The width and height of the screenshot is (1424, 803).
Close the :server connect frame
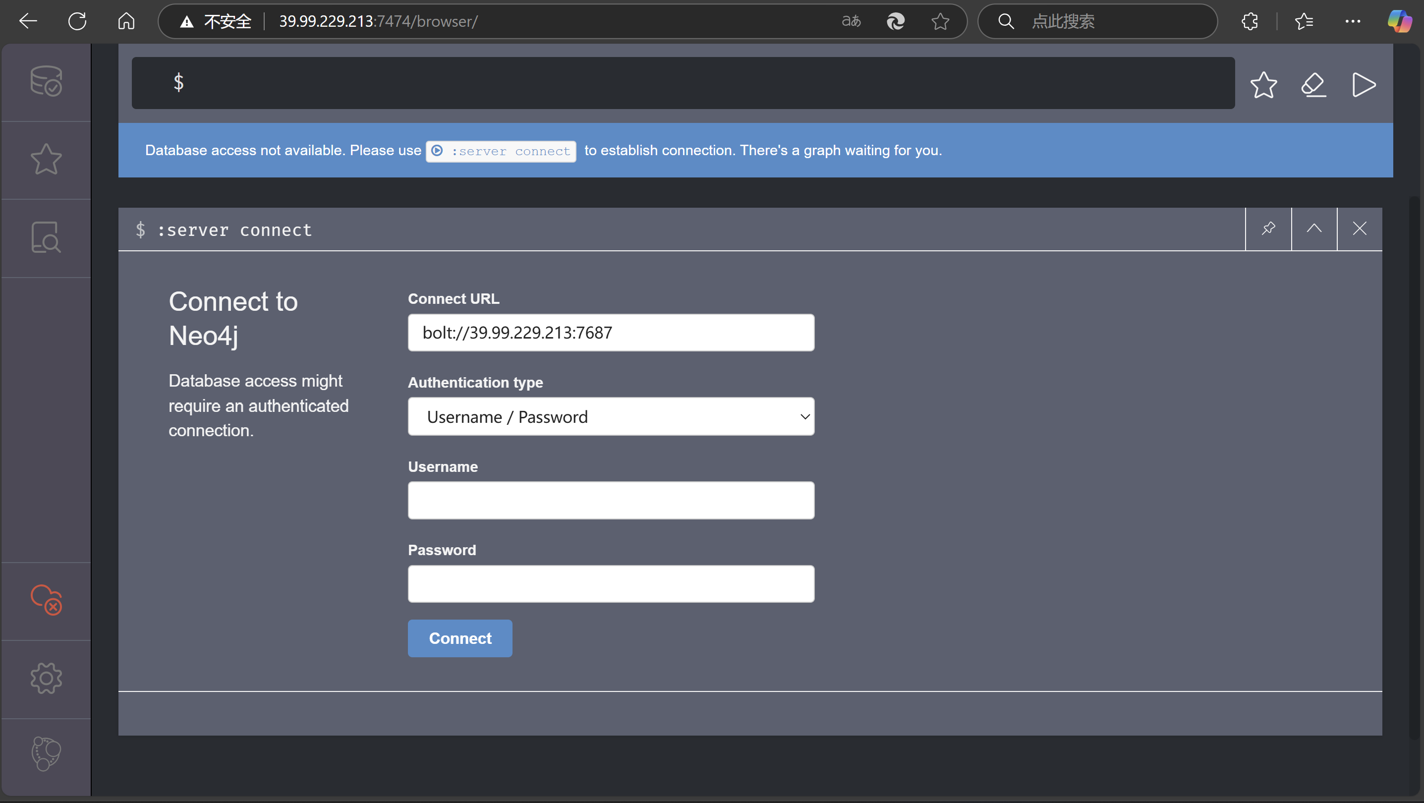pos(1360,229)
